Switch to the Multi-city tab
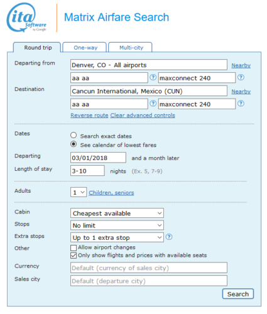 point(131,48)
